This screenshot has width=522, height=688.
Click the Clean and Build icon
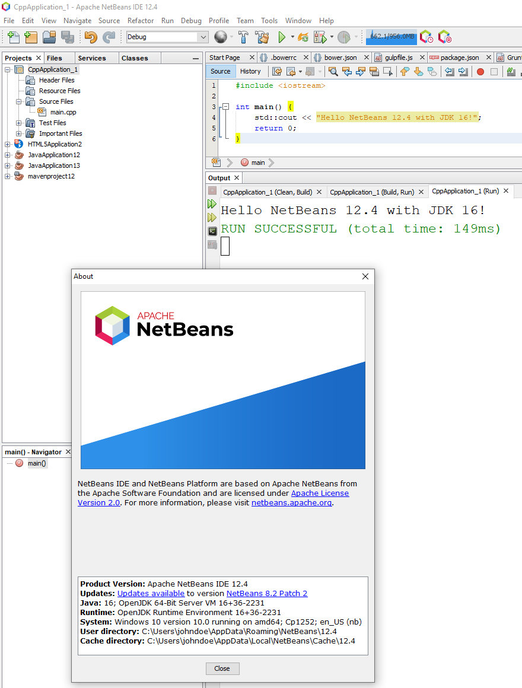coord(262,37)
